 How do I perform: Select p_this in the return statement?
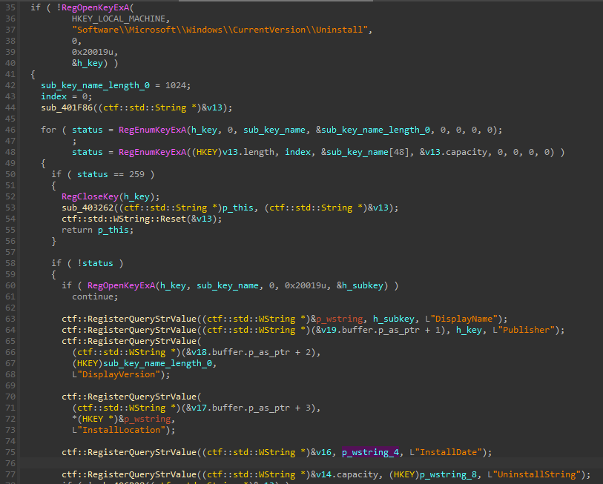click(x=113, y=231)
